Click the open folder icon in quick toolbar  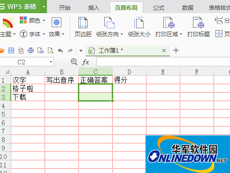tap(2, 51)
